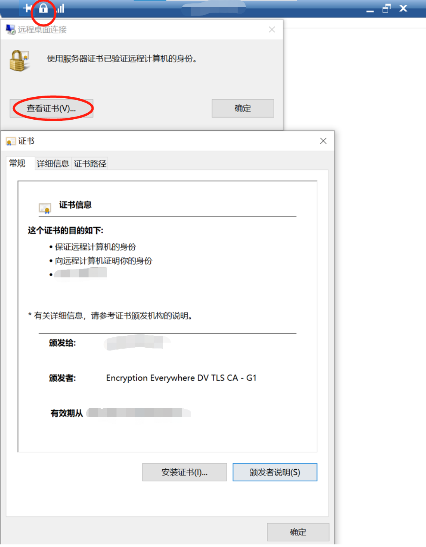Click 安装证书(I)... button
The height and width of the screenshot is (547, 426).
click(184, 472)
